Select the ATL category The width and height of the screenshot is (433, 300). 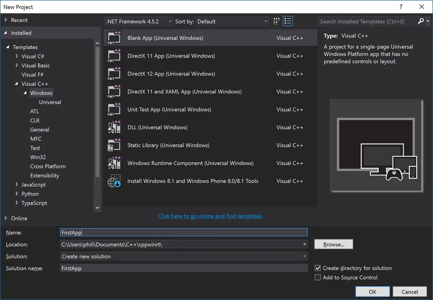[35, 111]
